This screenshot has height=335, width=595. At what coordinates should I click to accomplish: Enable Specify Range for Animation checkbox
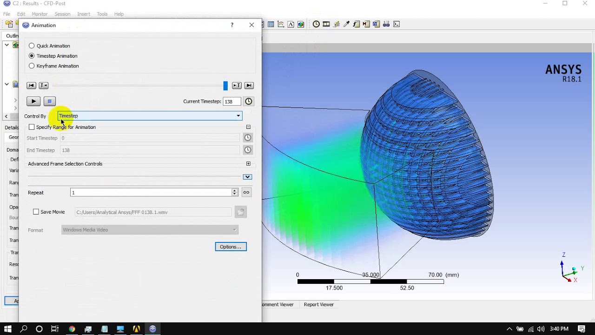[32, 127]
